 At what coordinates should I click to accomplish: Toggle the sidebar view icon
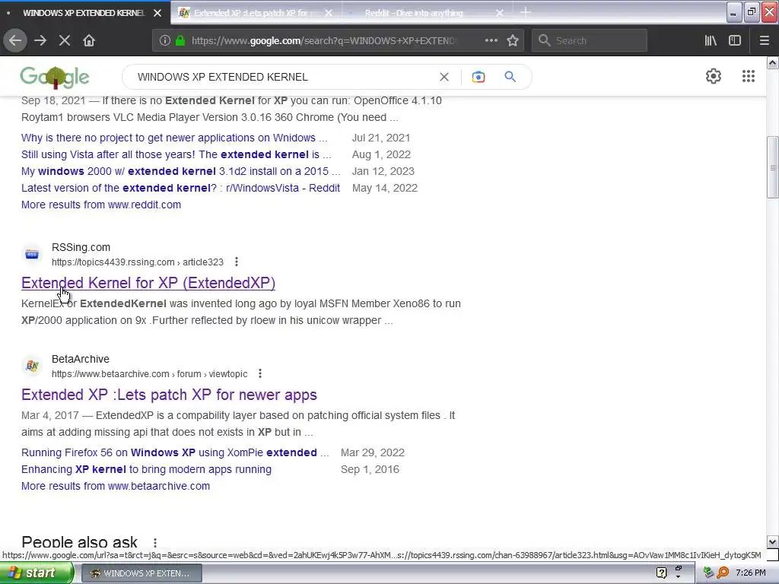(735, 41)
